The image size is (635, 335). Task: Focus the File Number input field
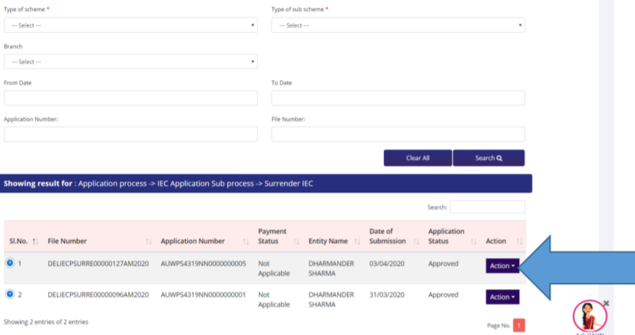coord(398,134)
